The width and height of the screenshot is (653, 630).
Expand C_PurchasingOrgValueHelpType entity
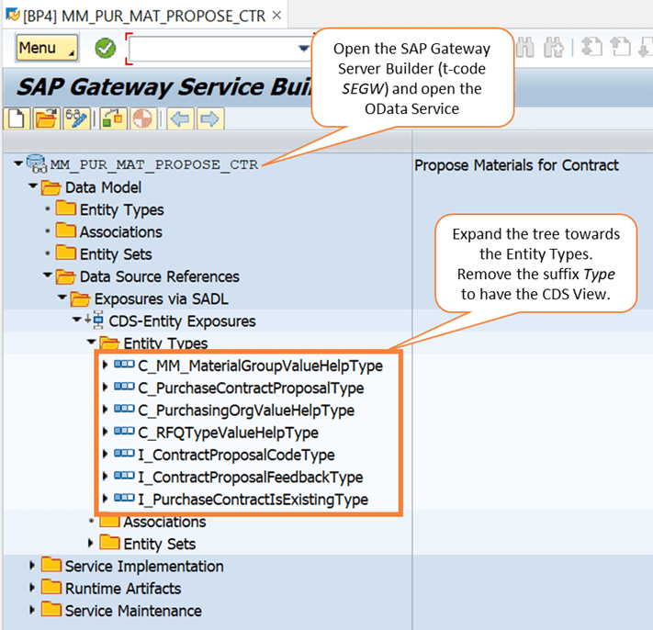[x=106, y=410]
